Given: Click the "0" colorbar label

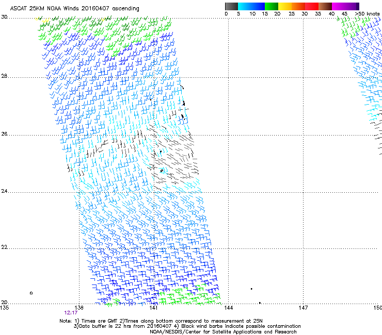Looking at the screenshot, I should (226, 14).
